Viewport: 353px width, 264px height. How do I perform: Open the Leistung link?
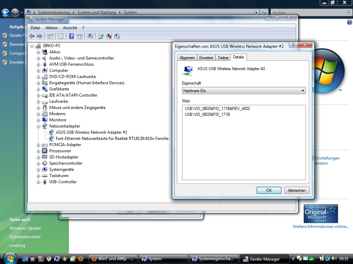17,245
